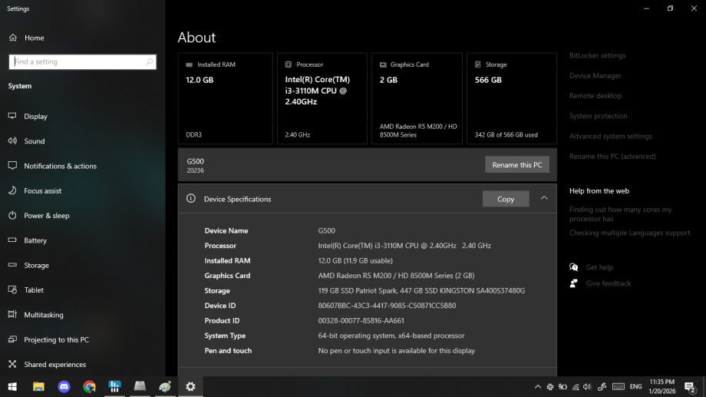
Task: Open Discord from the taskbar
Action: pos(64,386)
